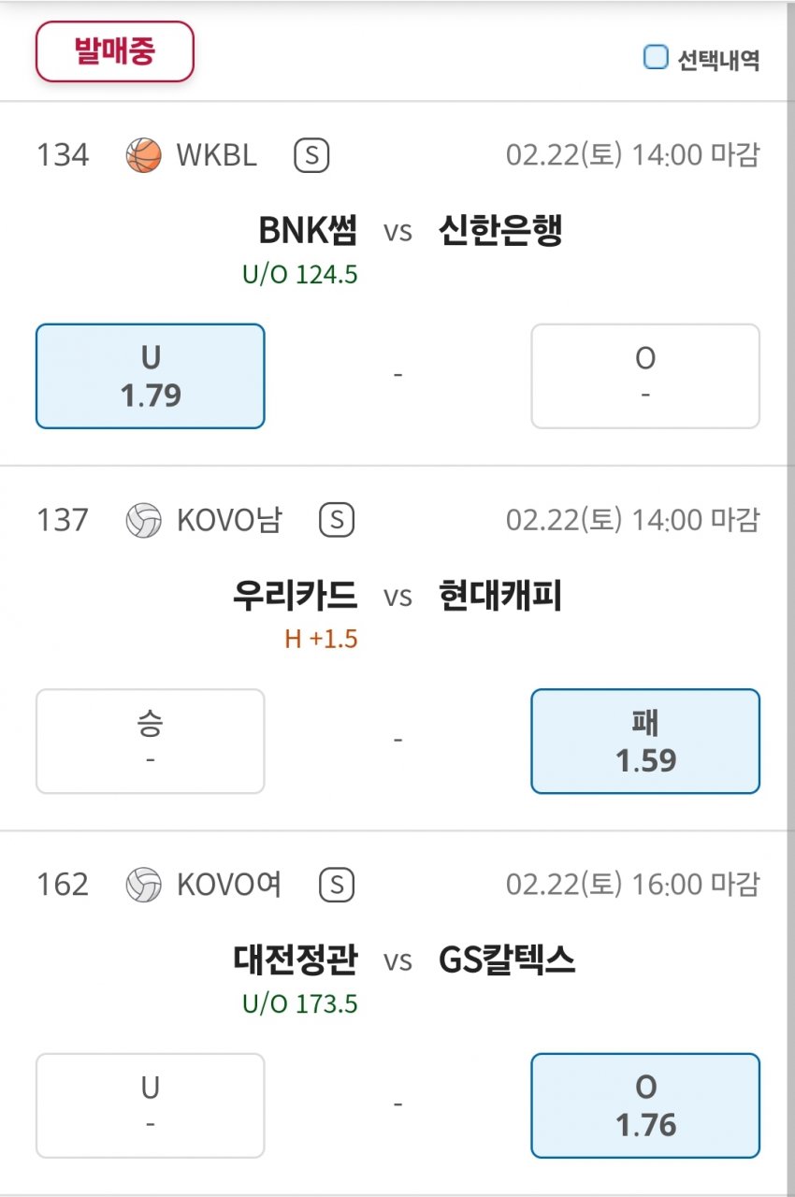795x1197 pixels.
Task: Deselect the 패 1.59 option
Action: click(645, 741)
